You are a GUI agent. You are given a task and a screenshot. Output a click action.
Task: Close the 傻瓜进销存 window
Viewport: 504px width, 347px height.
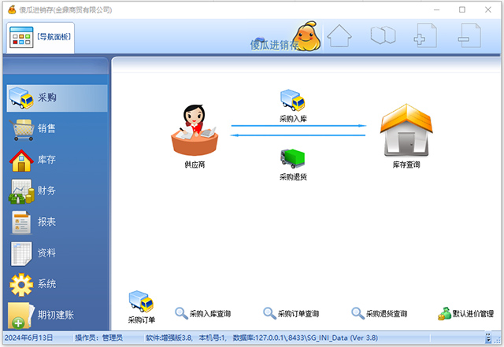click(x=488, y=10)
